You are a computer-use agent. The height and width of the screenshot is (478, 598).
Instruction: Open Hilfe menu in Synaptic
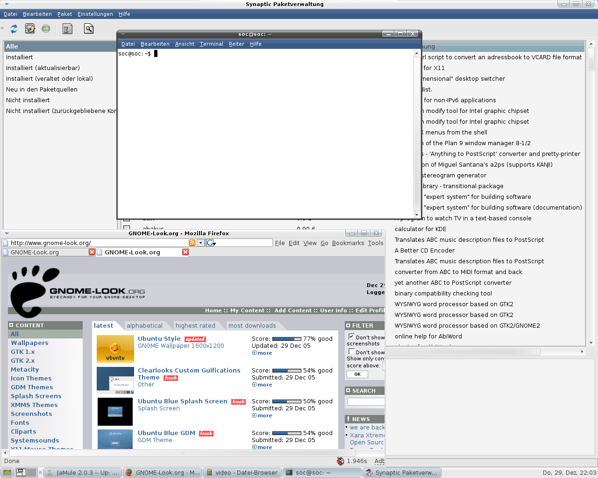click(x=124, y=14)
